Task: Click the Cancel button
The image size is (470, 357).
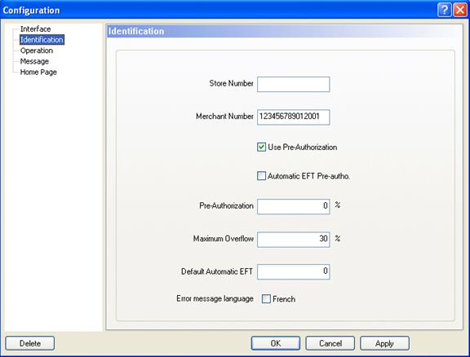Action: click(x=330, y=343)
